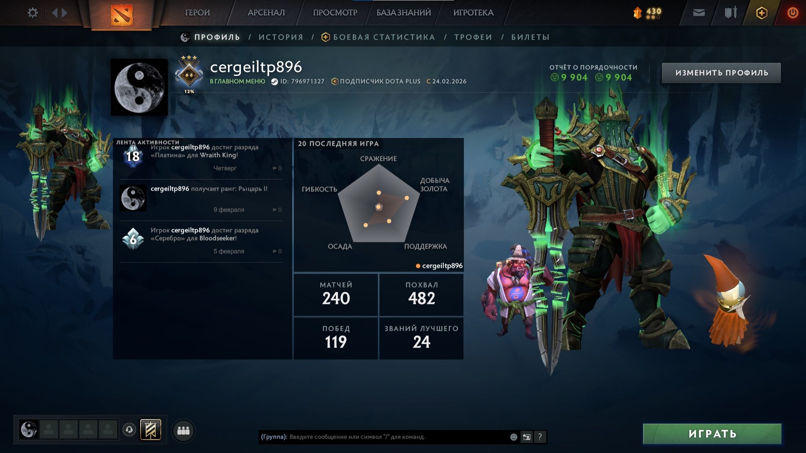The image size is (806, 453).
Task: Open the Dota Plus hexagon icon
Action: pyautogui.click(x=762, y=13)
